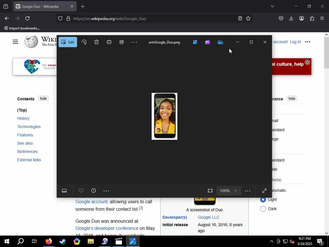The width and height of the screenshot is (329, 247).
Task: Select the Dark color theme
Action: pyautogui.click(x=263, y=209)
